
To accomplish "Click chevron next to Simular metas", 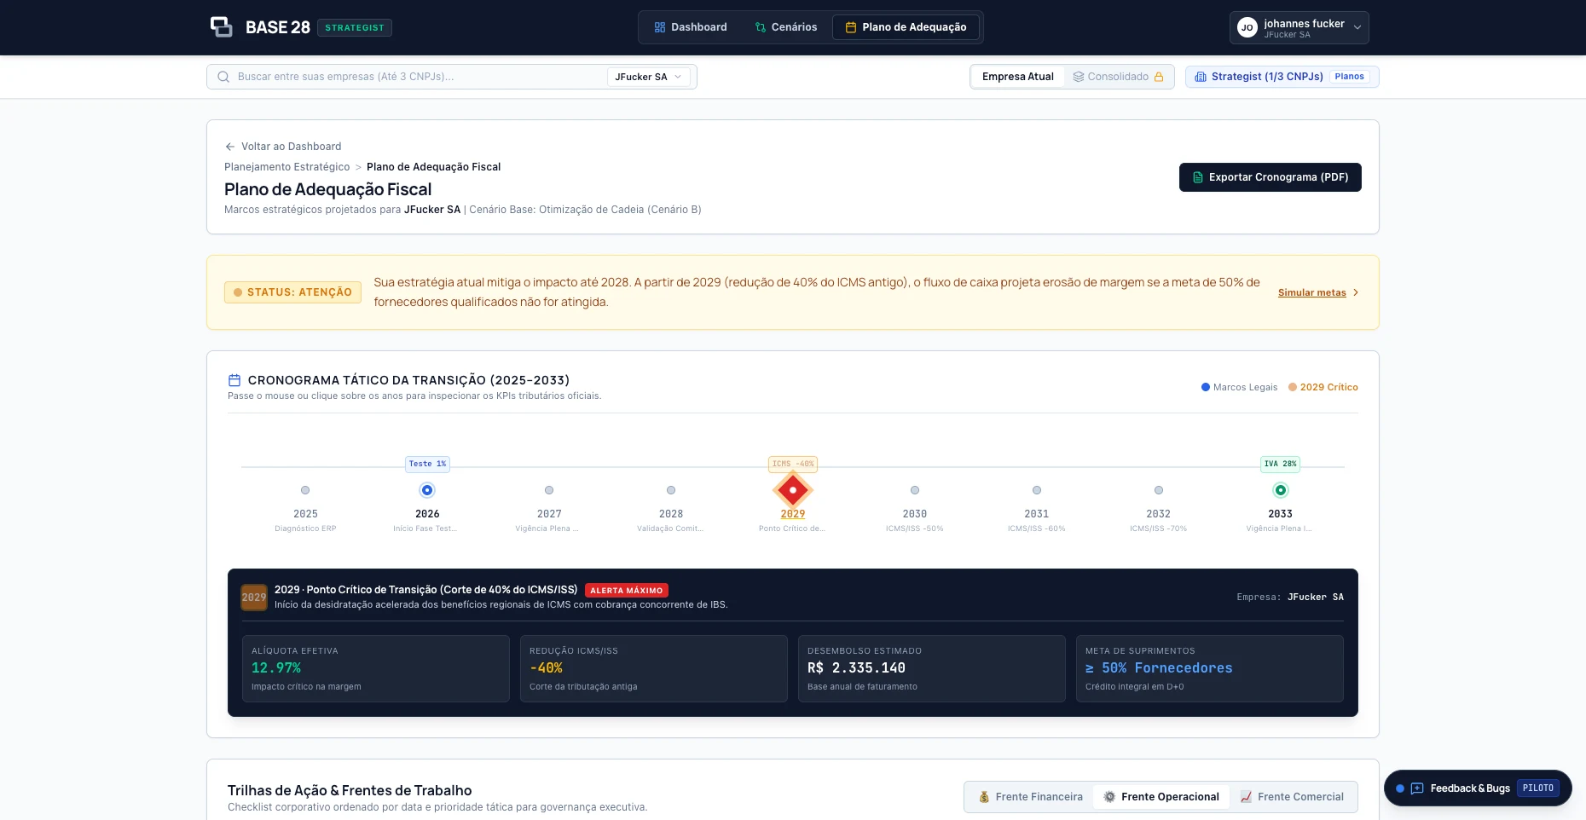I will tap(1356, 292).
